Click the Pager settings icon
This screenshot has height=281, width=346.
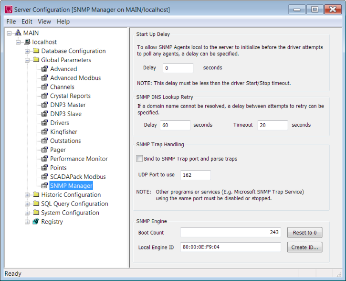45,150
